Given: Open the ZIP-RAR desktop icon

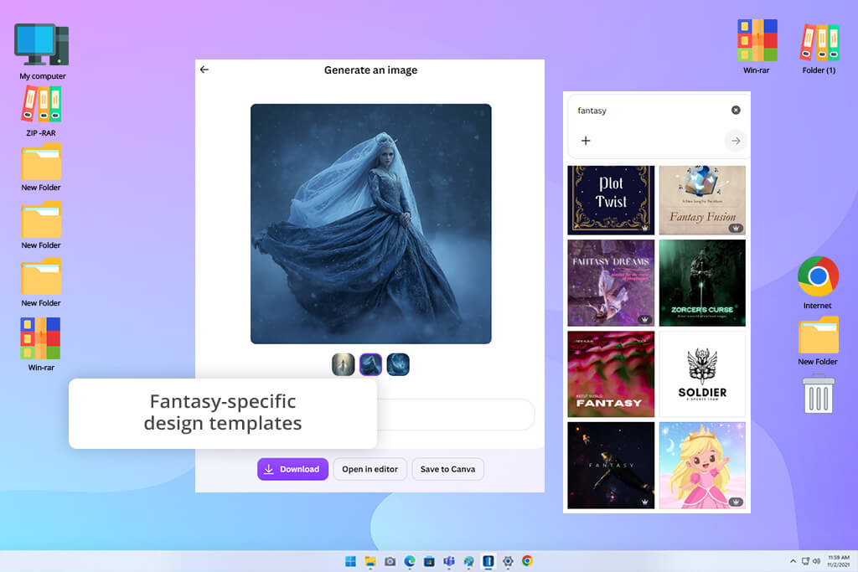Looking at the screenshot, I should (x=41, y=111).
